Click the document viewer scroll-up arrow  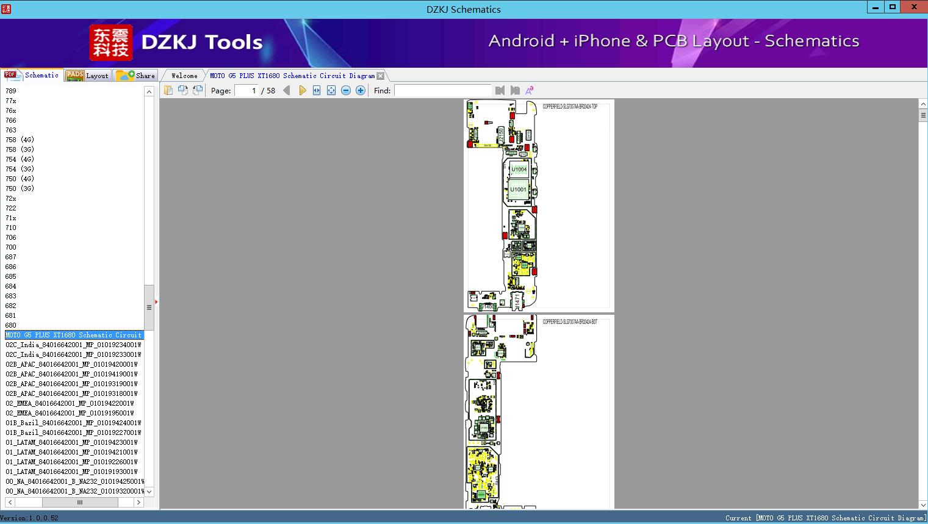(923, 104)
